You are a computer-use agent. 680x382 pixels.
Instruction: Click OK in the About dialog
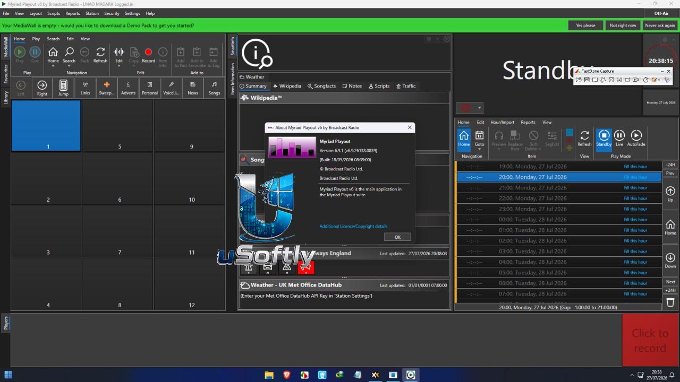(397, 237)
